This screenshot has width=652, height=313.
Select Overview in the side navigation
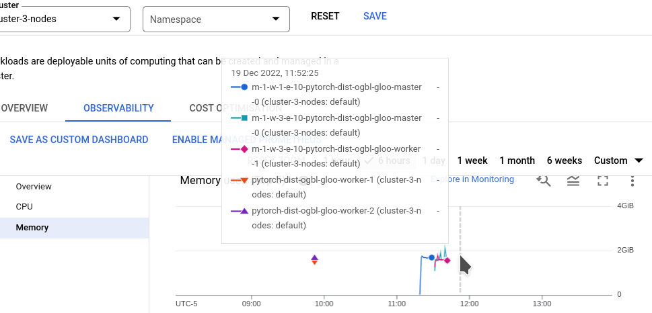pyautogui.click(x=34, y=187)
